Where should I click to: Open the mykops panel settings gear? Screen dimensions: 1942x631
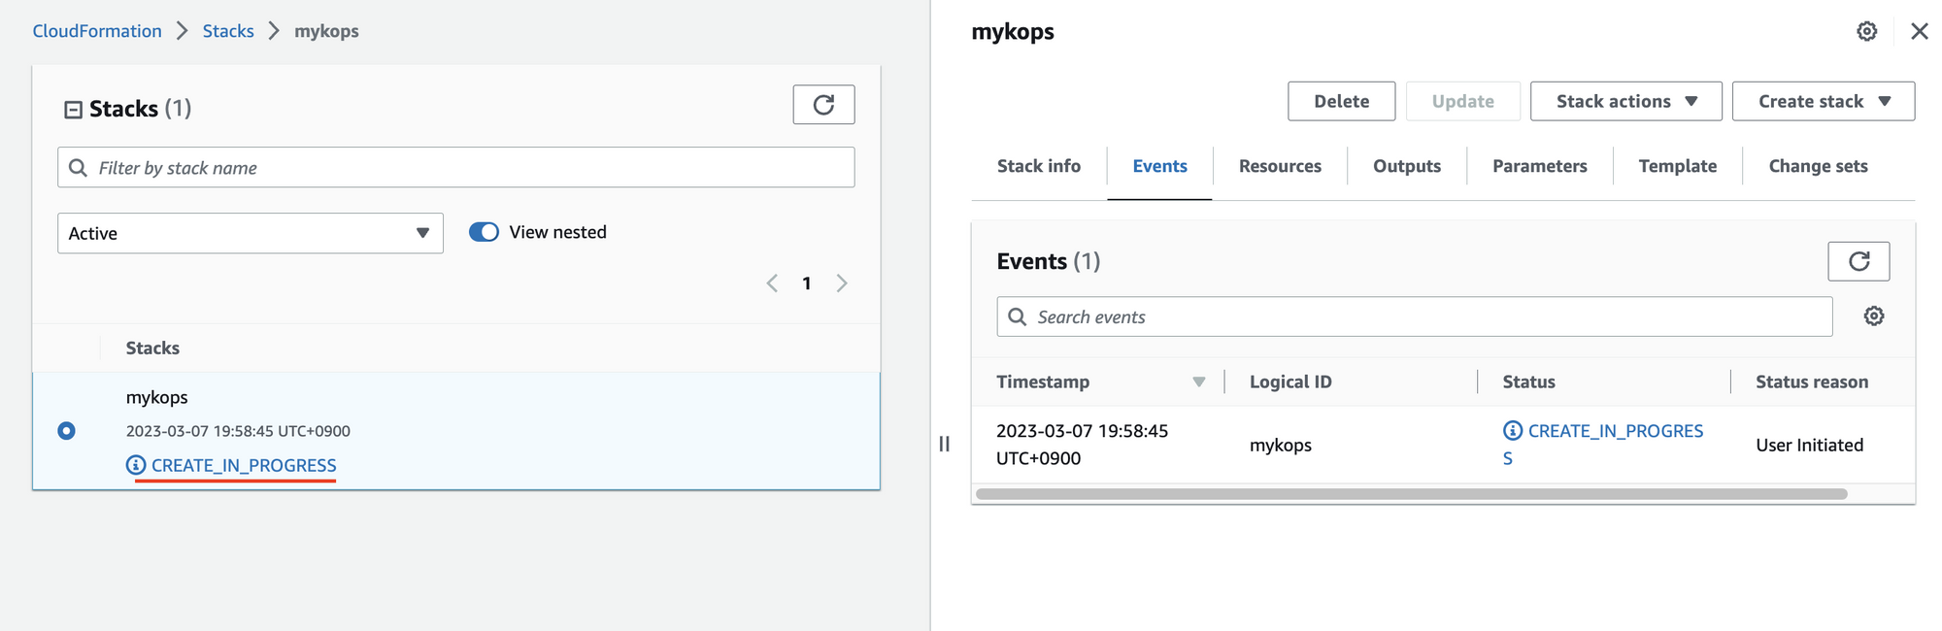pos(1866,31)
